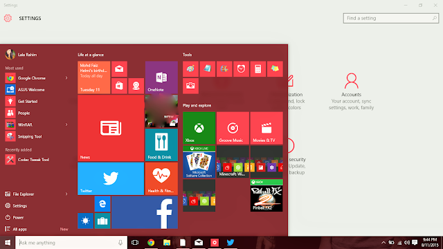443x249 pixels.
Task: Open Pinball FX2 tile
Action: tap(266, 195)
